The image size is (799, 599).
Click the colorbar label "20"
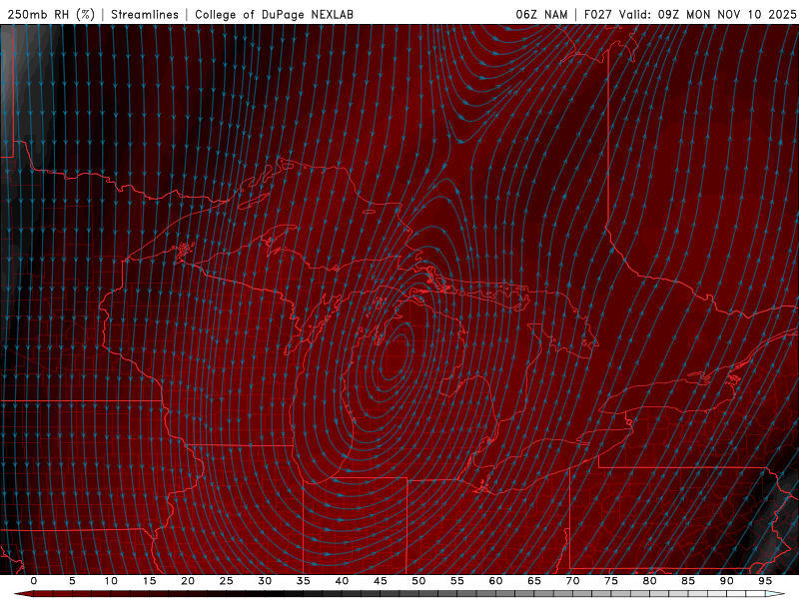tap(188, 581)
